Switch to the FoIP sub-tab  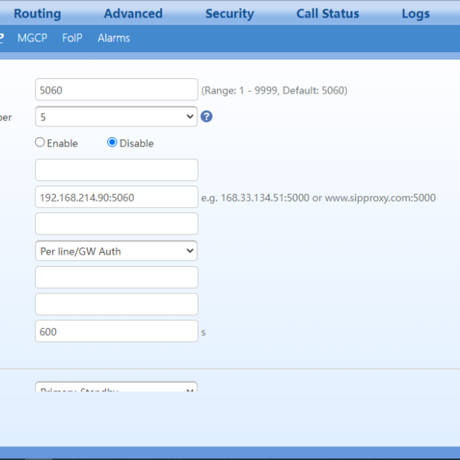pos(72,38)
